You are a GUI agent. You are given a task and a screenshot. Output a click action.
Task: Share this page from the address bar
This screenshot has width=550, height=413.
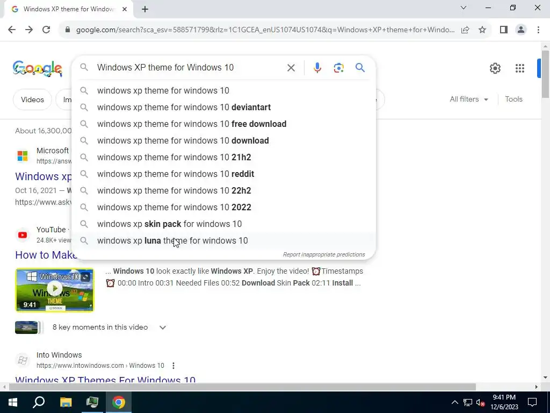(x=465, y=30)
